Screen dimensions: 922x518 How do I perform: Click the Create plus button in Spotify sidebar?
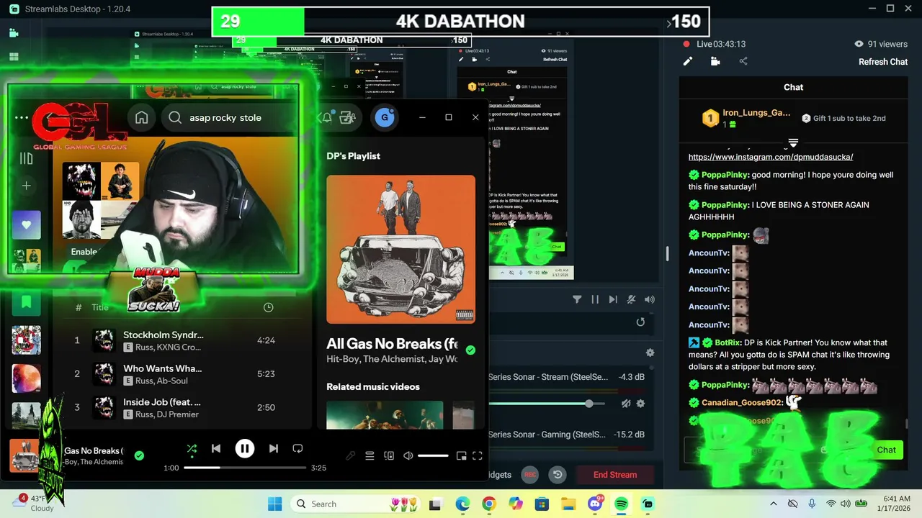(26, 186)
